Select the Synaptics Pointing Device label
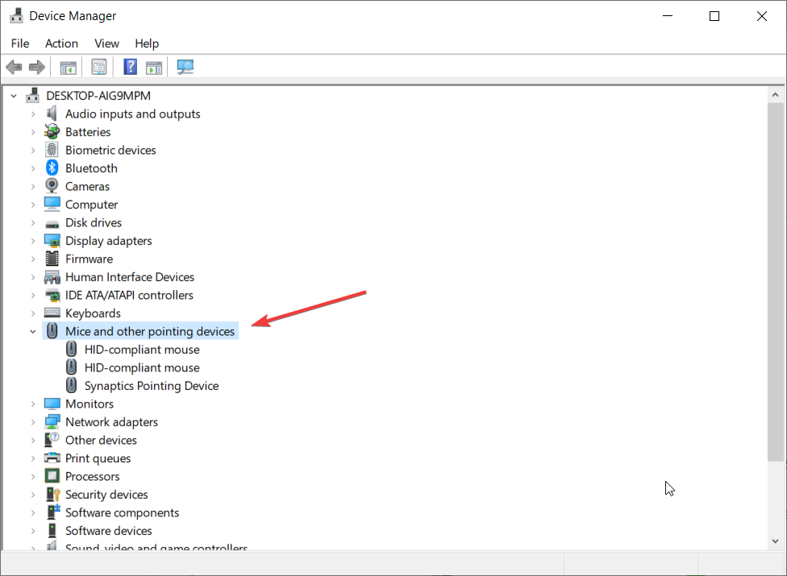Screen dimensions: 787x576 152,386
